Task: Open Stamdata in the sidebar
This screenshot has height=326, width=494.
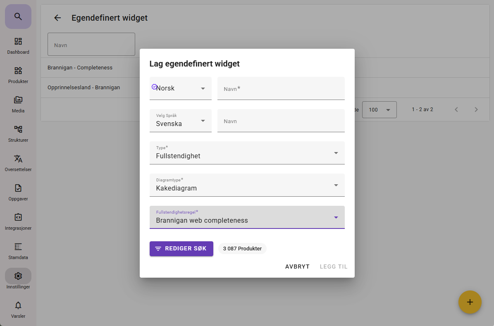Action: (18, 247)
